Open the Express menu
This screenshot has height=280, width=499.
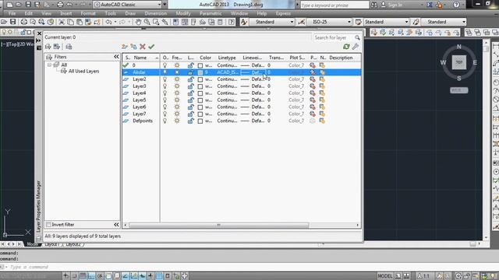pyautogui.click(x=283, y=14)
